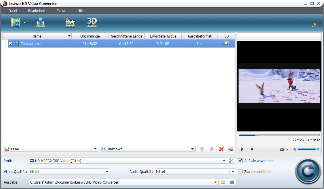Play the preview video
Screen dimensions: 324x189
(x=242, y=149)
